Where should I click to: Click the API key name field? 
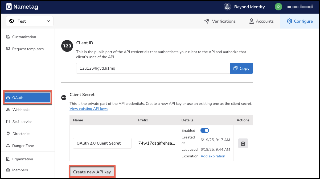tap(102, 143)
